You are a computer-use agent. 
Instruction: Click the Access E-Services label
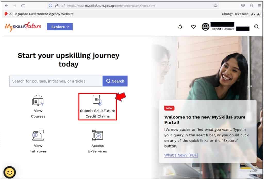[97, 149]
